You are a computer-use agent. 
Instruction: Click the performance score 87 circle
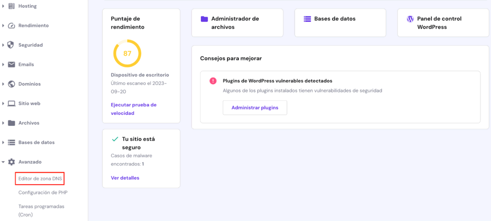point(127,54)
